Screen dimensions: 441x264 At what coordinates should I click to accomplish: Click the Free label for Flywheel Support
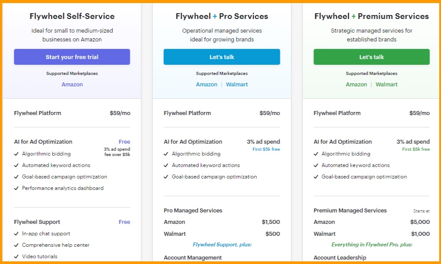coord(124,222)
